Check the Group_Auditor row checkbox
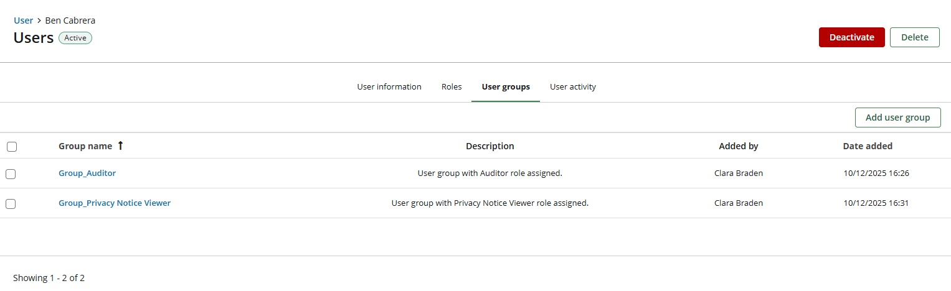This screenshot has height=291, width=951. [x=11, y=174]
